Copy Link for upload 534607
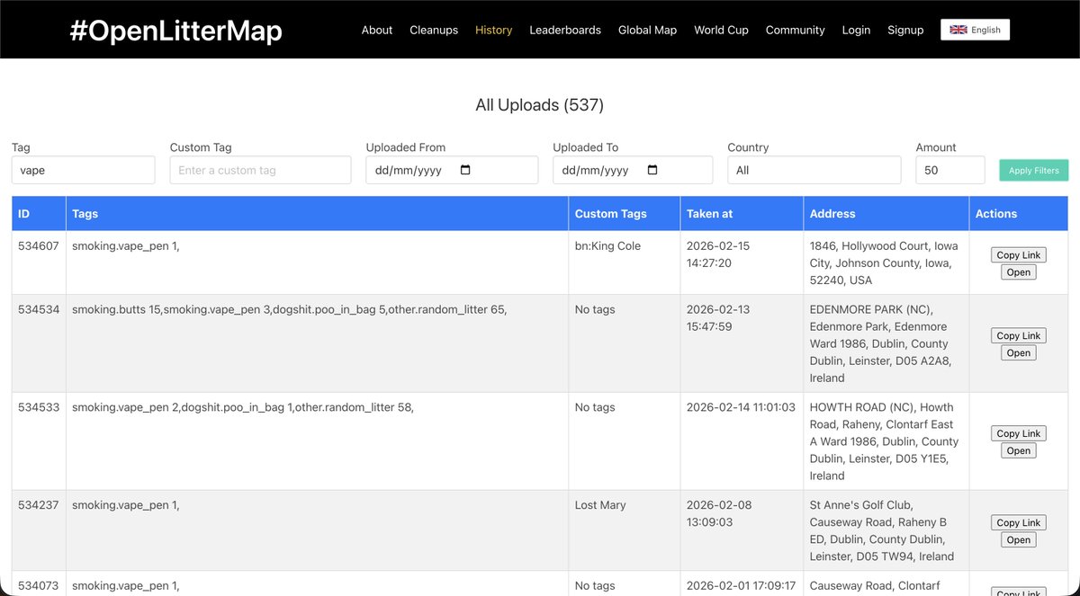The image size is (1080, 596). pyautogui.click(x=1019, y=255)
